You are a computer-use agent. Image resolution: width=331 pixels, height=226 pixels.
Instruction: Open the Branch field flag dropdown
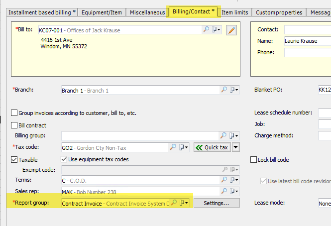click(x=233, y=90)
